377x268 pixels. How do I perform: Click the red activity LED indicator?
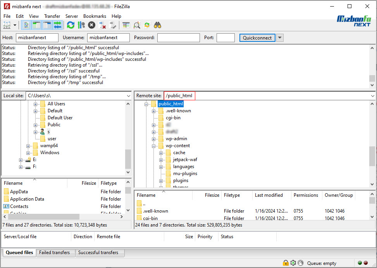(366, 263)
